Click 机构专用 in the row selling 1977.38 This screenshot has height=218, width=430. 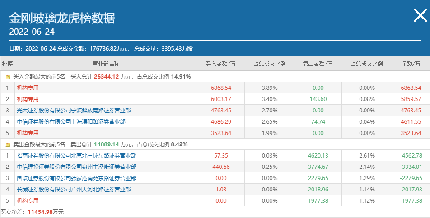click(x=28, y=201)
